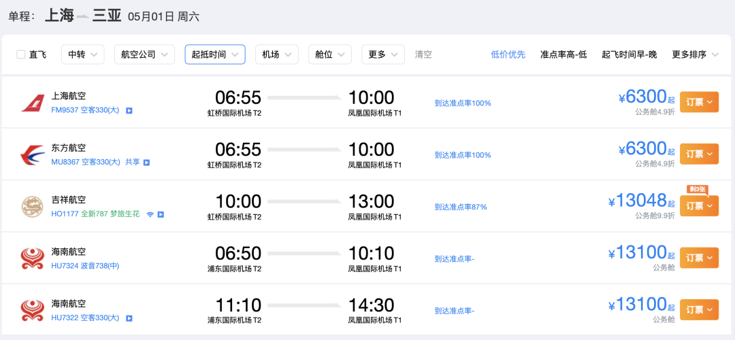Click the China Eastern Airlines logo icon
The height and width of the screenshot is (340, 735).
tap(33, 155)
